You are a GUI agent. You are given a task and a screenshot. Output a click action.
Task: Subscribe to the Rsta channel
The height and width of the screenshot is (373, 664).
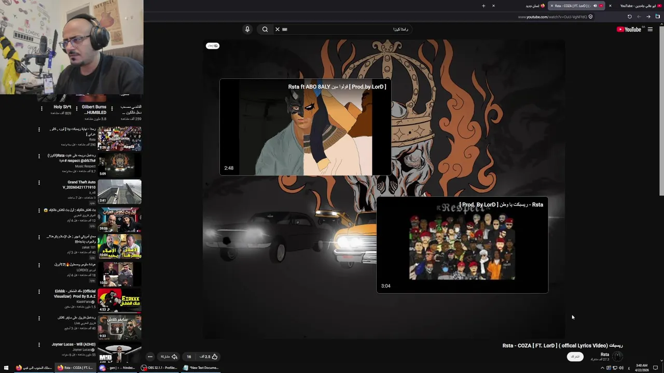575,356
